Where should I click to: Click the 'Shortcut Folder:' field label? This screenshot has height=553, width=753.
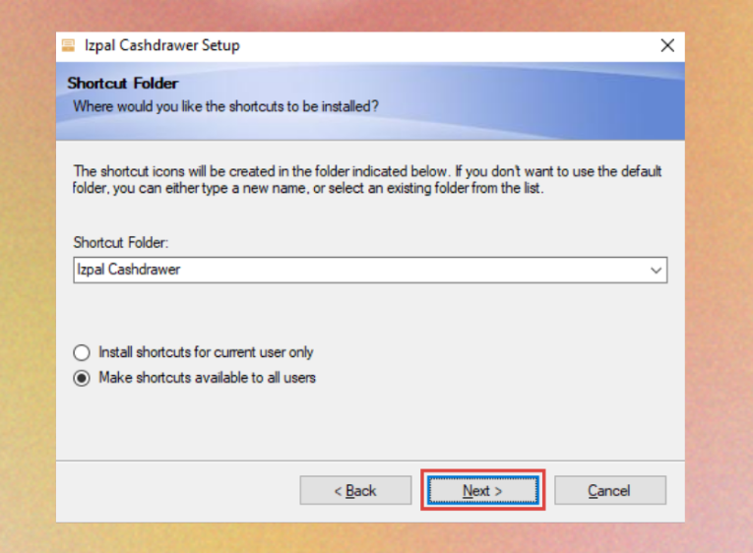121,241
